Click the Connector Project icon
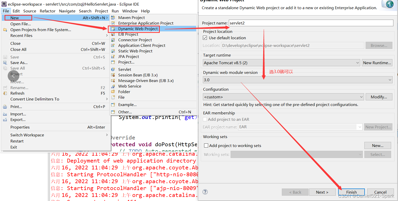 (x=113, y=40)
